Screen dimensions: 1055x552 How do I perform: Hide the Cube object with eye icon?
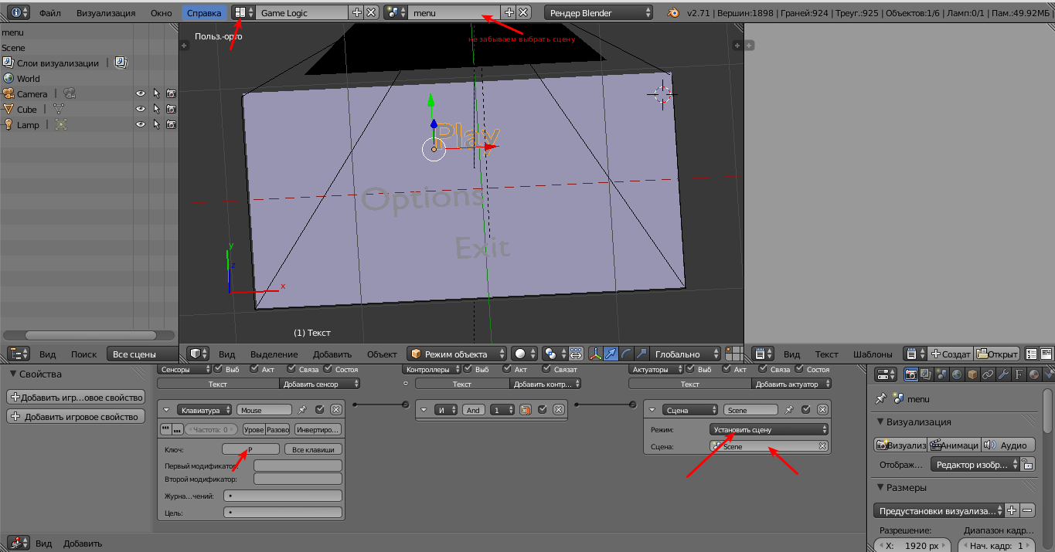click(x=141, y=110)
